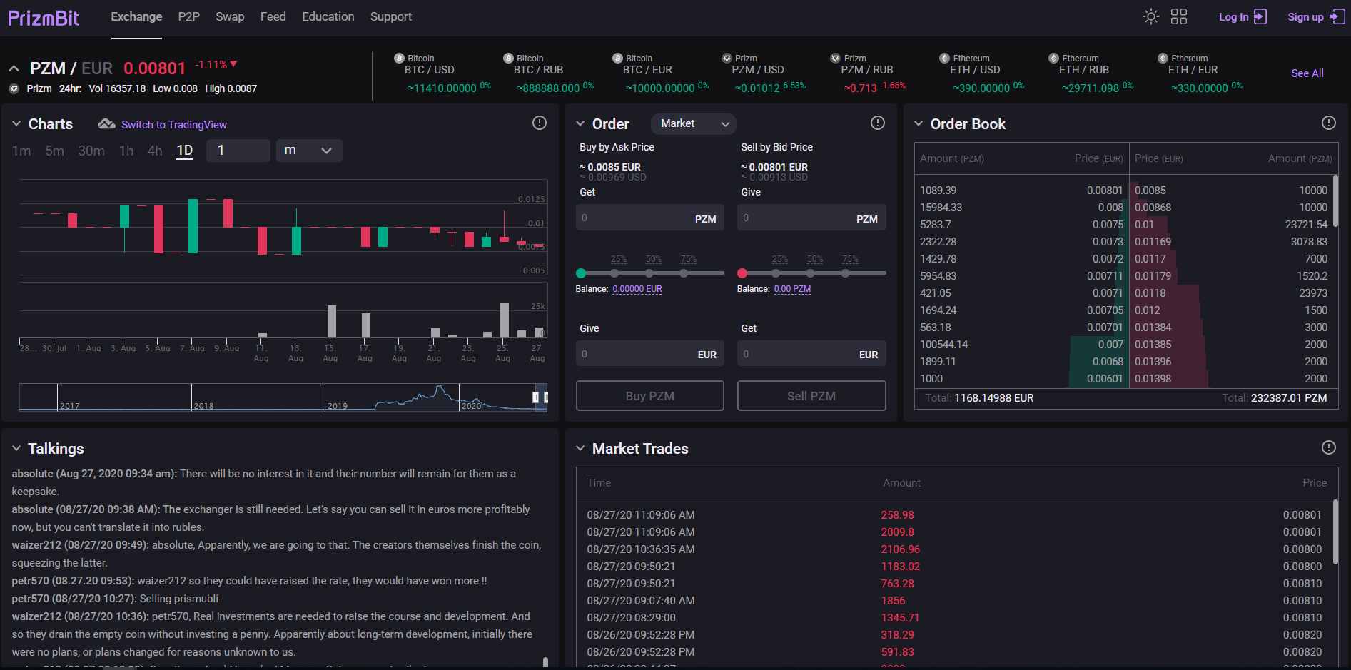Open the Charts panel info icon

coord(540,123)
